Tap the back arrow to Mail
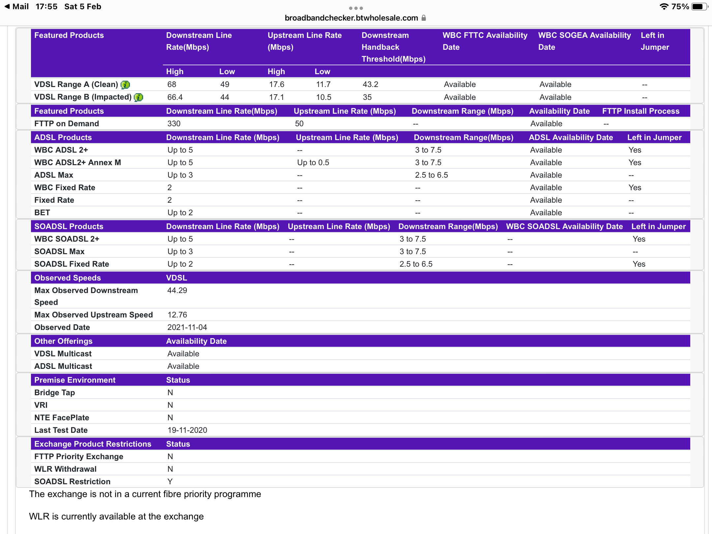This screenshot has width=712, height=534. pyautogui.click(x=7, y=7)
